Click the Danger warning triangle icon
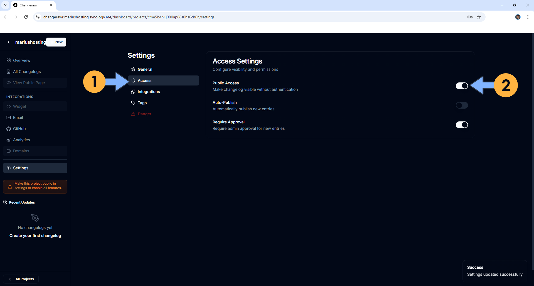534x286 pixels. [133, 114]
